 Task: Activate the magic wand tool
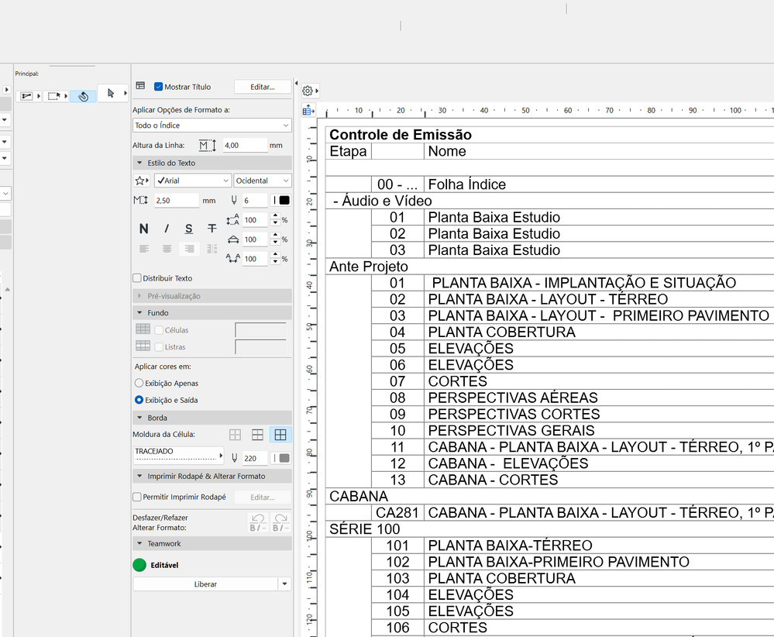click(83, 96)
